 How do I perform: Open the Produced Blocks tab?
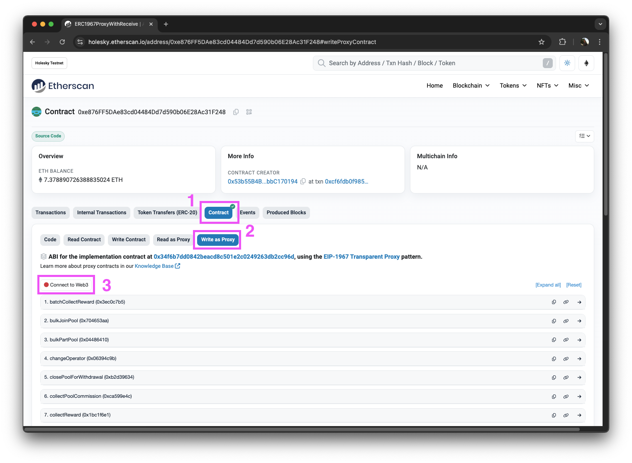(286, 213)
